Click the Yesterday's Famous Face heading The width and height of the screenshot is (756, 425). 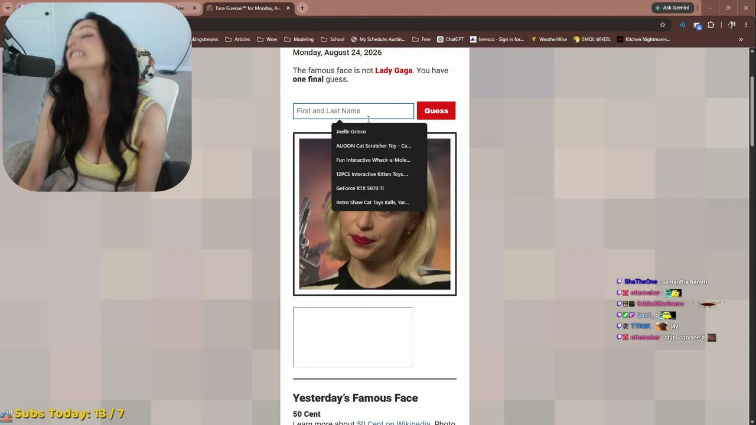point(355,398)
